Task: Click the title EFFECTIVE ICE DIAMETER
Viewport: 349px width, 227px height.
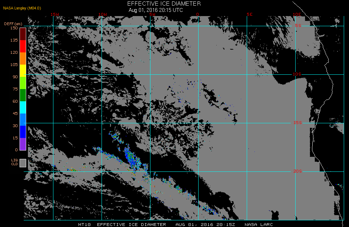Action: (x=164, y=3)
